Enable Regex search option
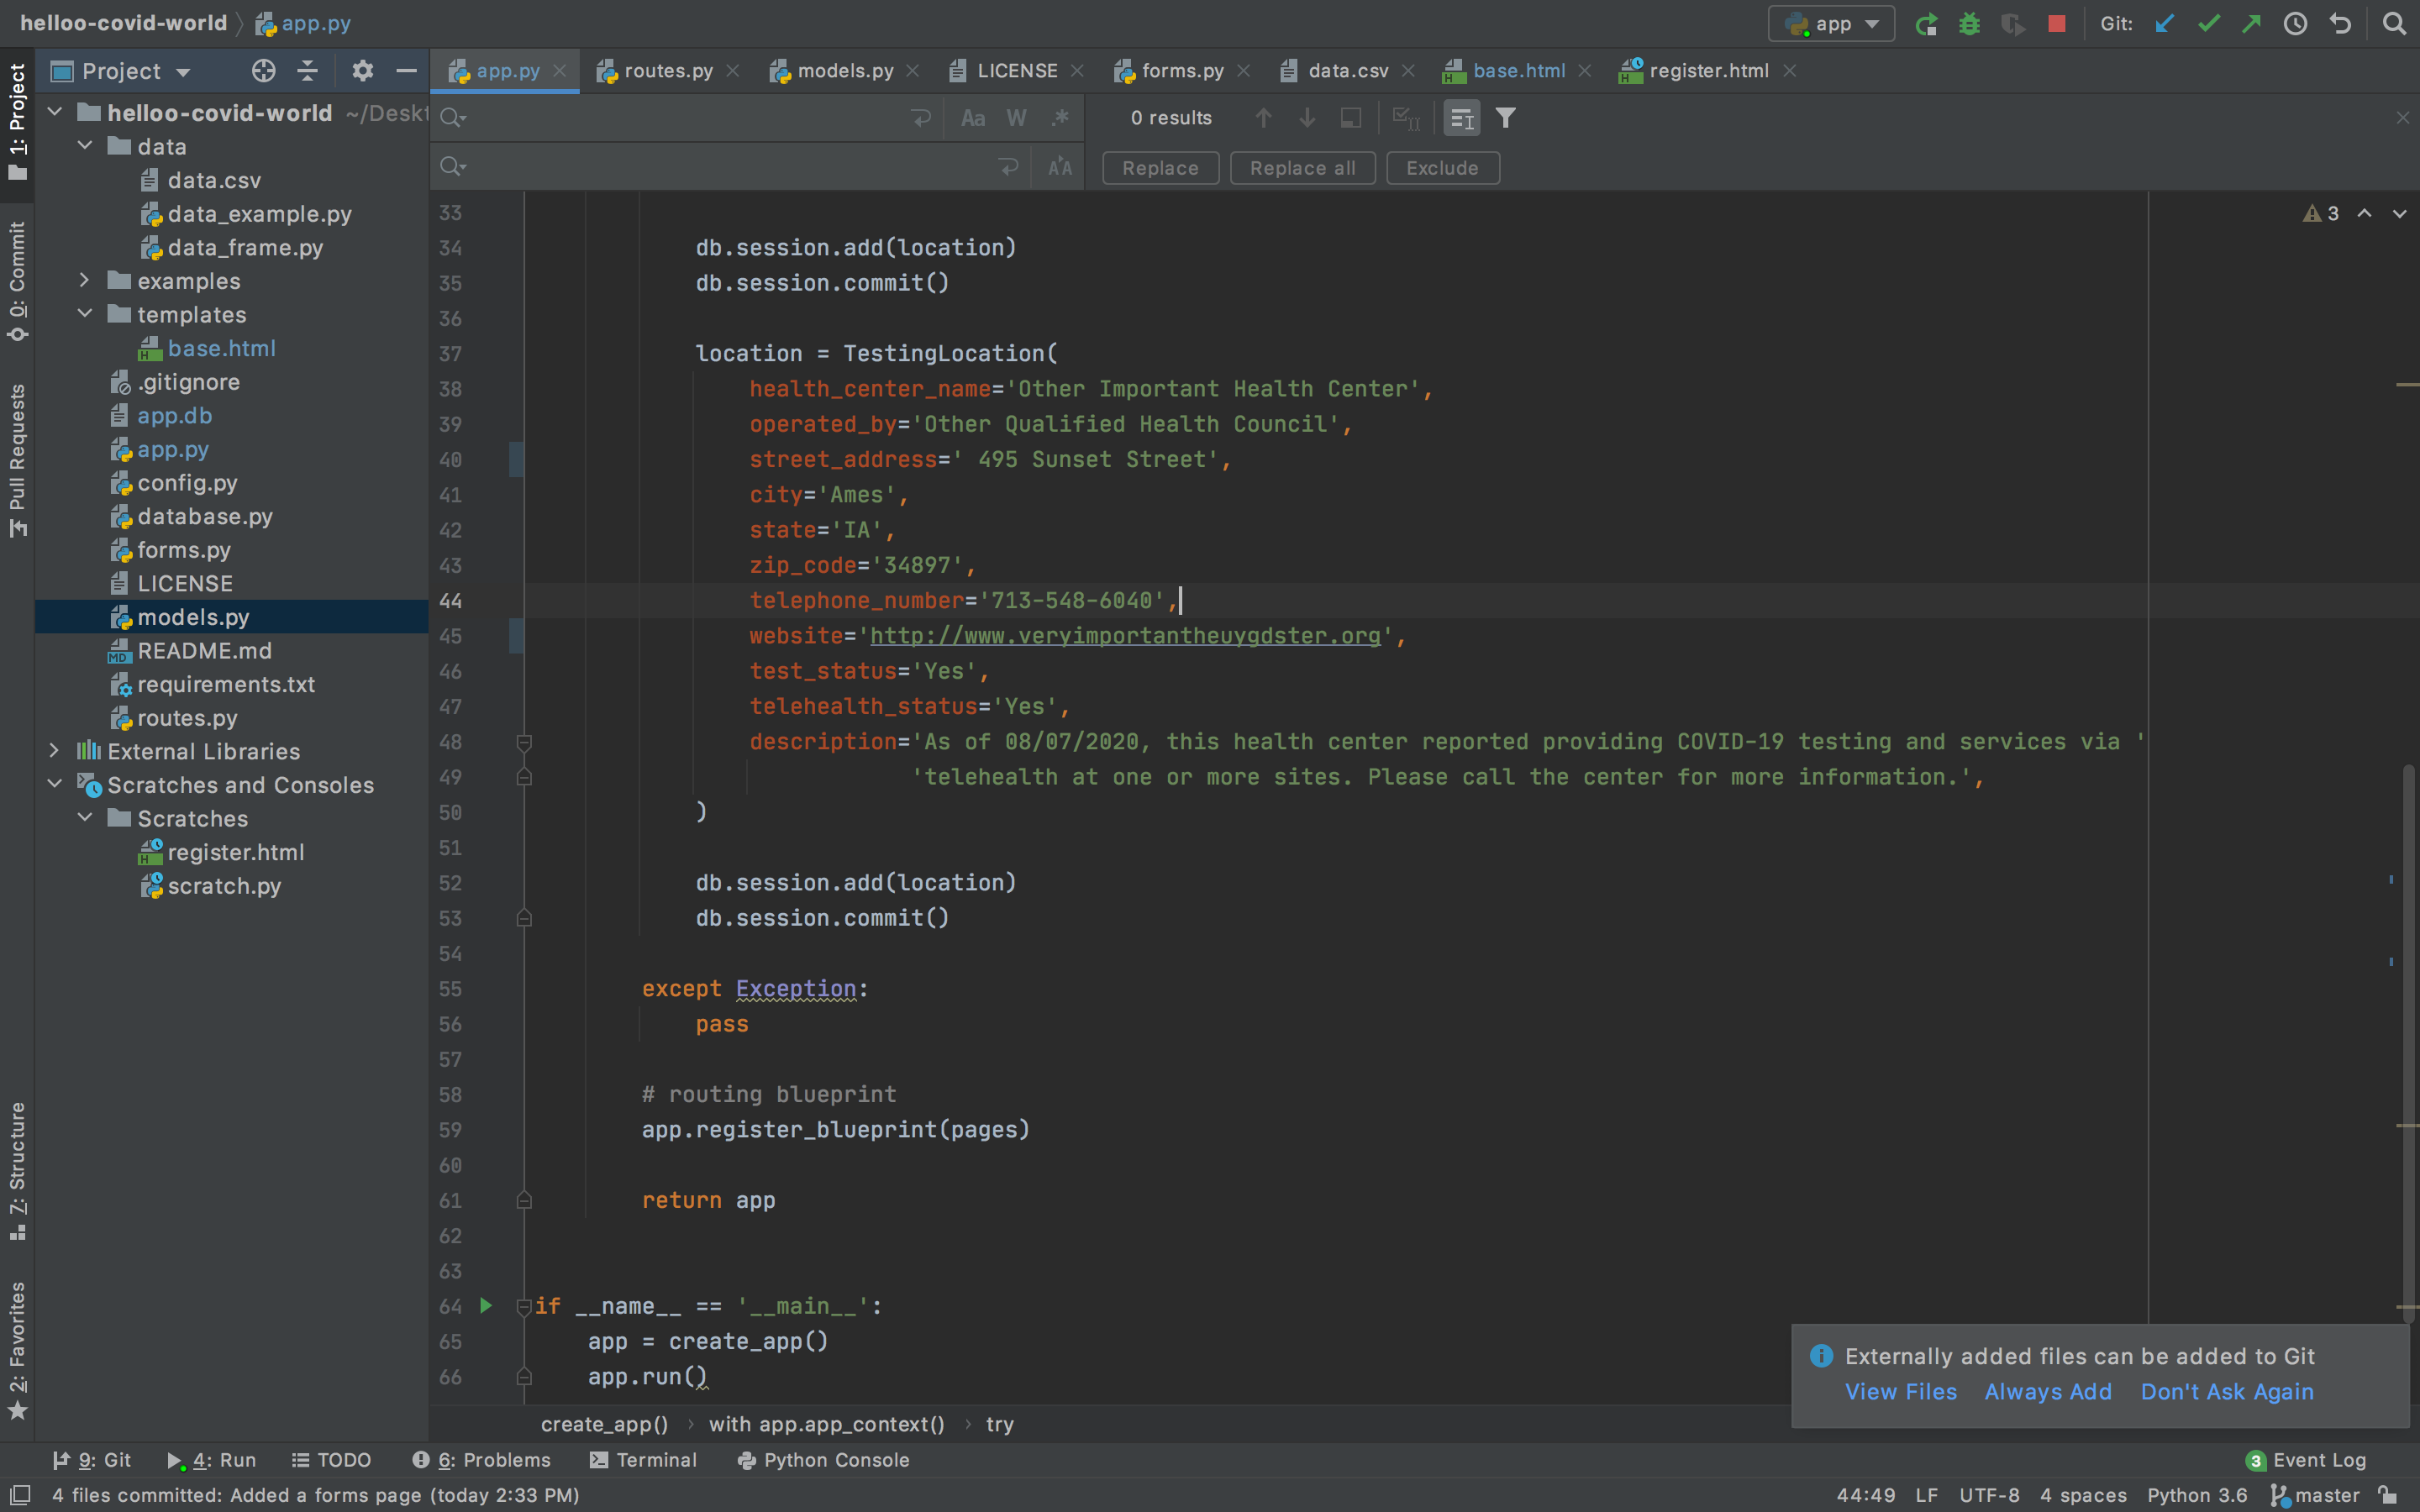Screen dimensions: 2420x1512 (x=1060, y=118)
